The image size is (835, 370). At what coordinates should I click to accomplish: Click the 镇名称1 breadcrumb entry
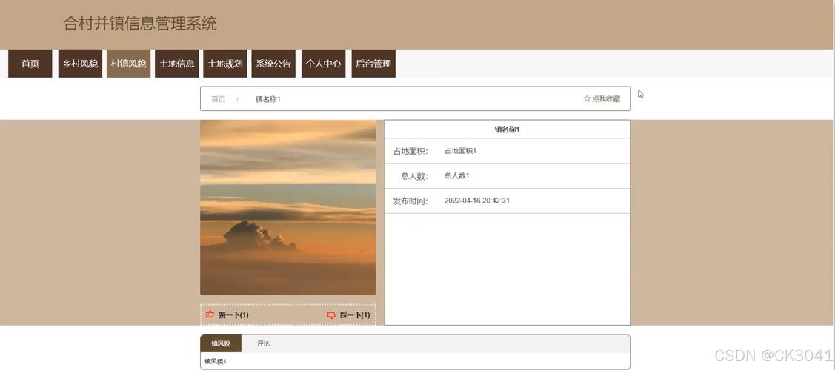267,99
